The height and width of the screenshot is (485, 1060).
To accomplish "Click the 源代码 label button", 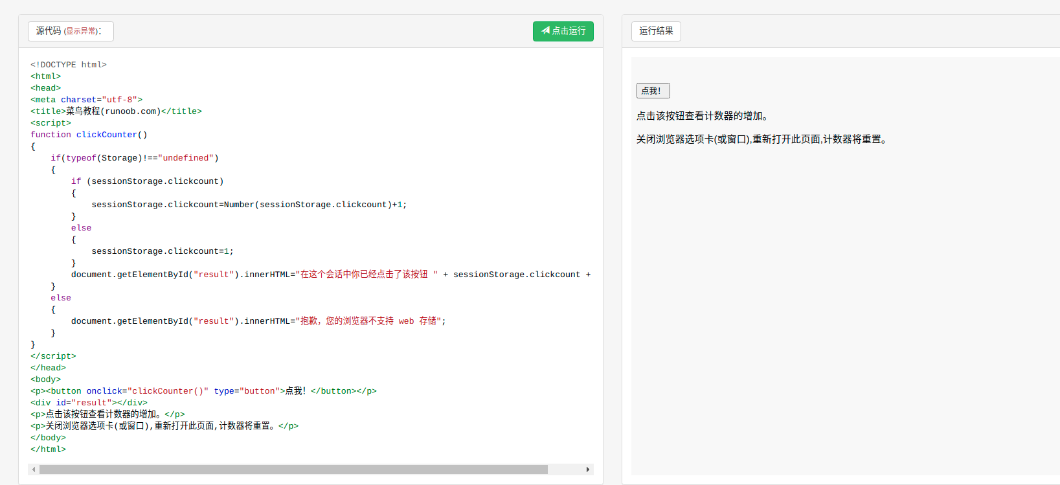I will pyautogui.click(x=71, y=31).
